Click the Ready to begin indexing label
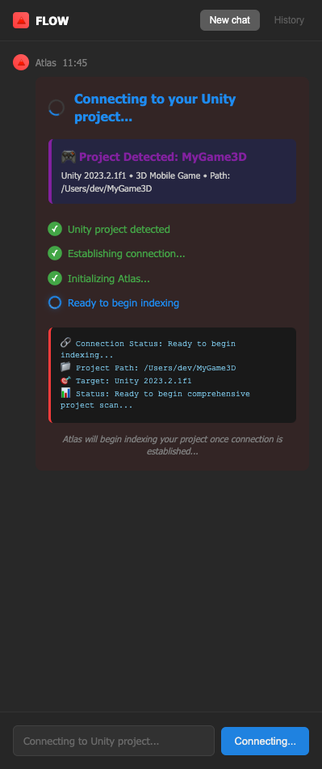 click(123, 303)
